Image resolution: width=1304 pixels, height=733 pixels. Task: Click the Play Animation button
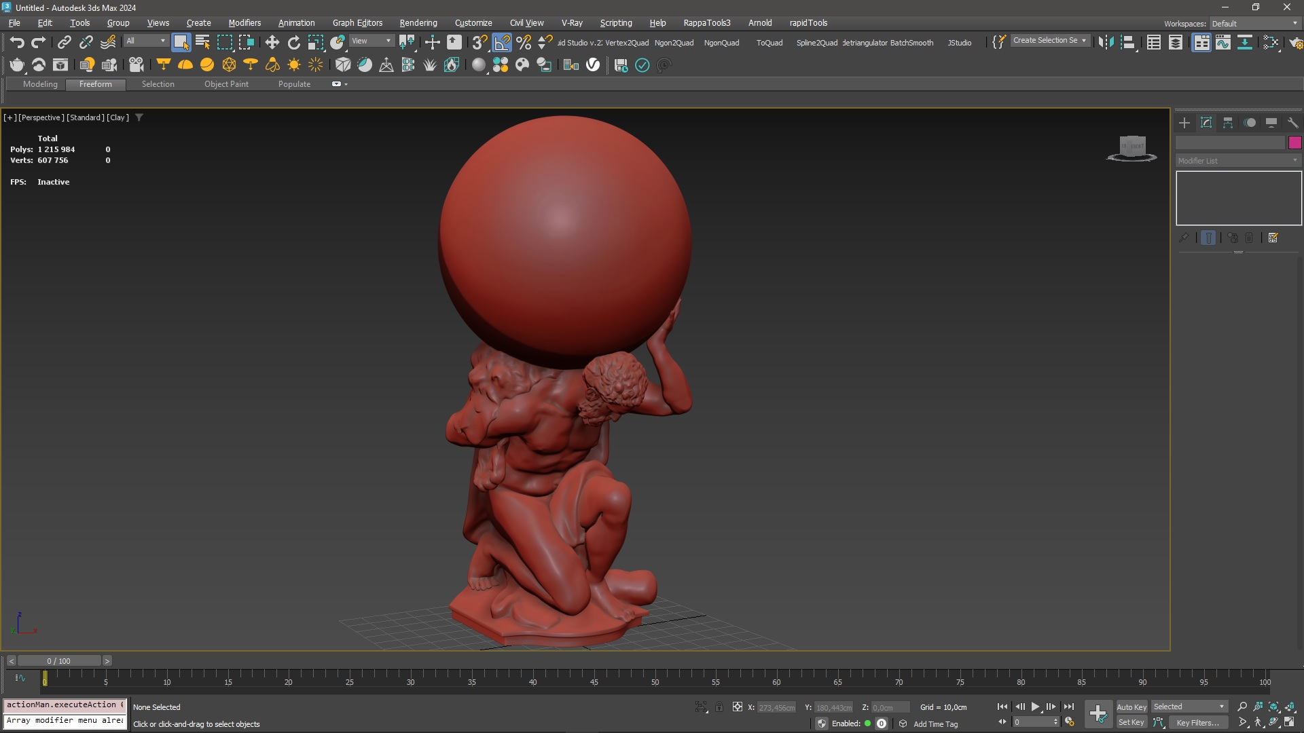(1035, 707)
